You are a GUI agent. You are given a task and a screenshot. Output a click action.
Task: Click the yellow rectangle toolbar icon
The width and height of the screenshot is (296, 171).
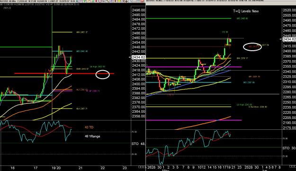pyautogui.click(x=119, y=1)
